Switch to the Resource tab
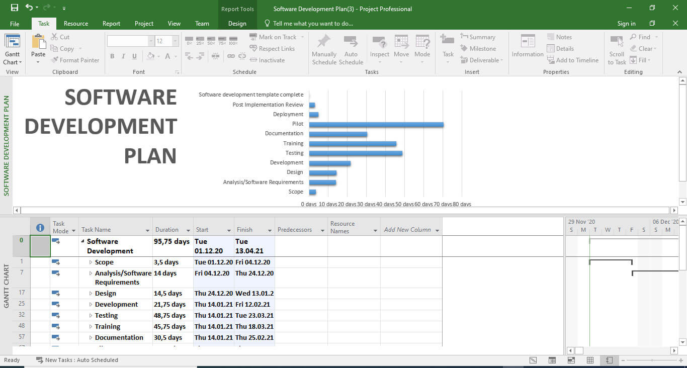 click(76, 24)
